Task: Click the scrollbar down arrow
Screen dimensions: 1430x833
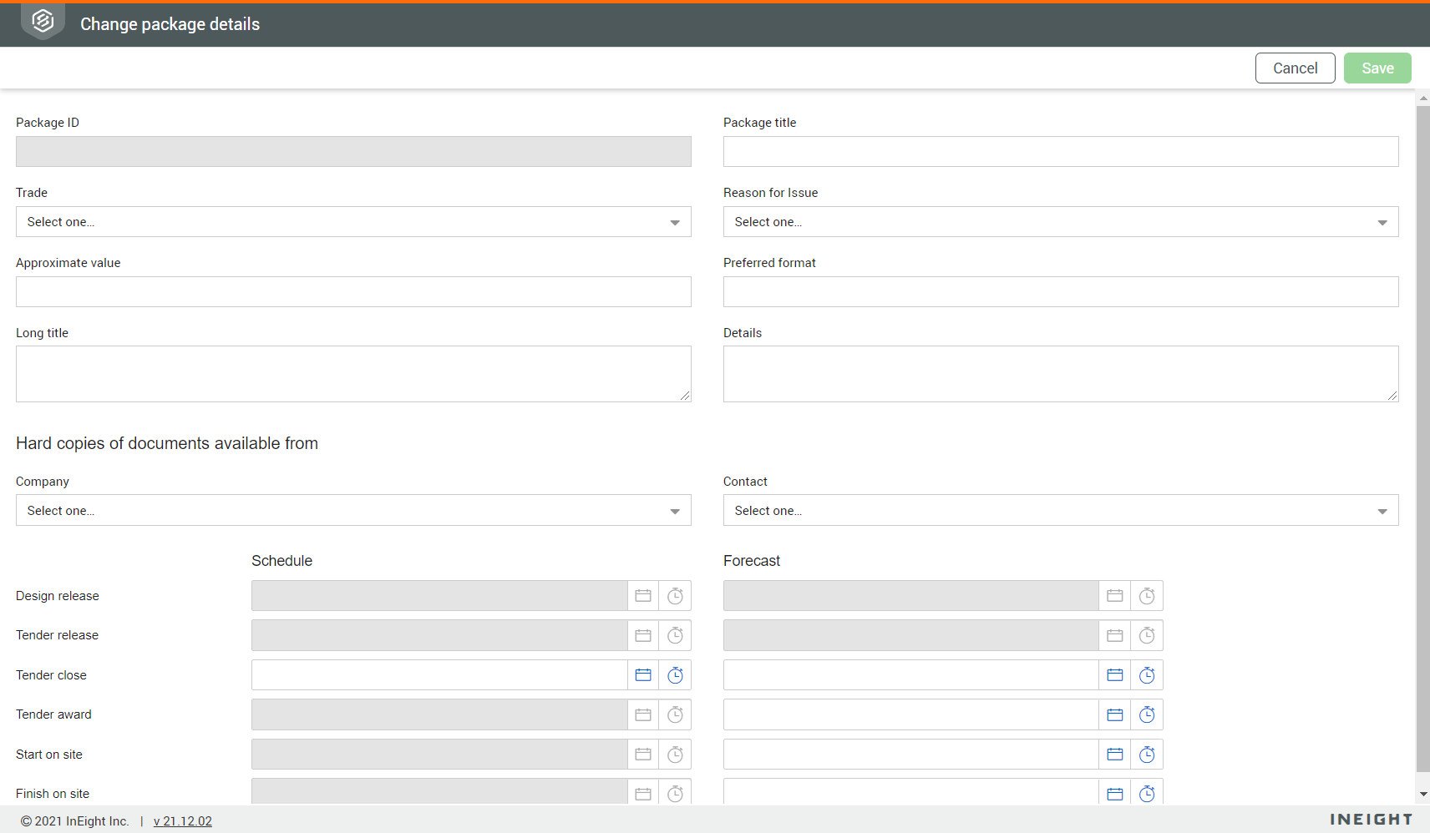Action: pyautogui.click(x=1423, y=795)
